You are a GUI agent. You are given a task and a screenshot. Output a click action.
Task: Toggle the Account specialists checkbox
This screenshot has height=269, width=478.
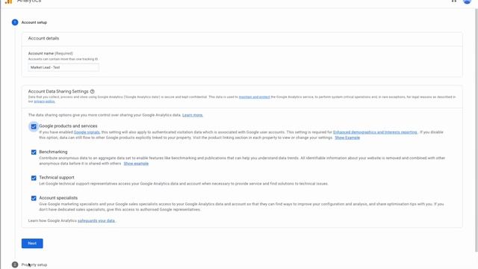point(34,198)
